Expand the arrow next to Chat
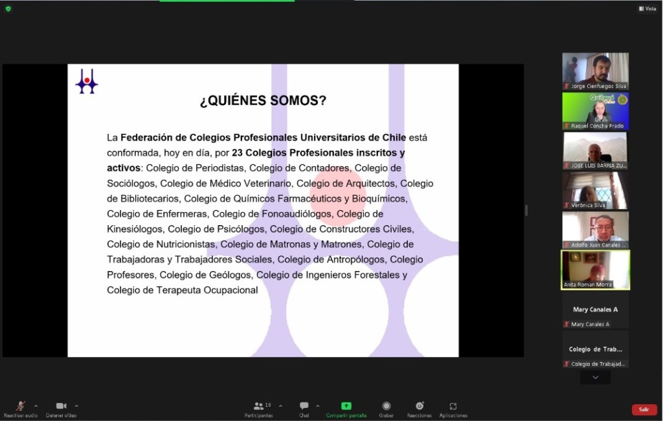663x421 pixels. point(317,406)
